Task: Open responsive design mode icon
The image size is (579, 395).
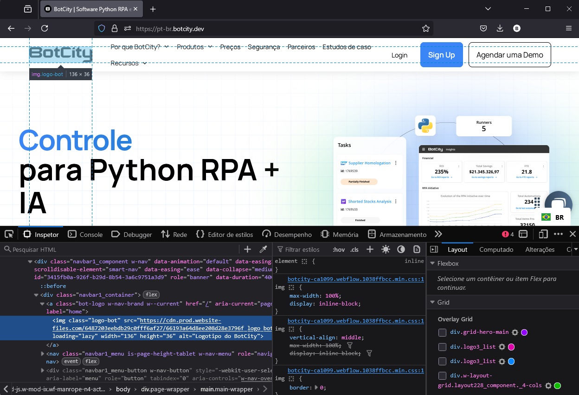Action: [x=543, y=234]
